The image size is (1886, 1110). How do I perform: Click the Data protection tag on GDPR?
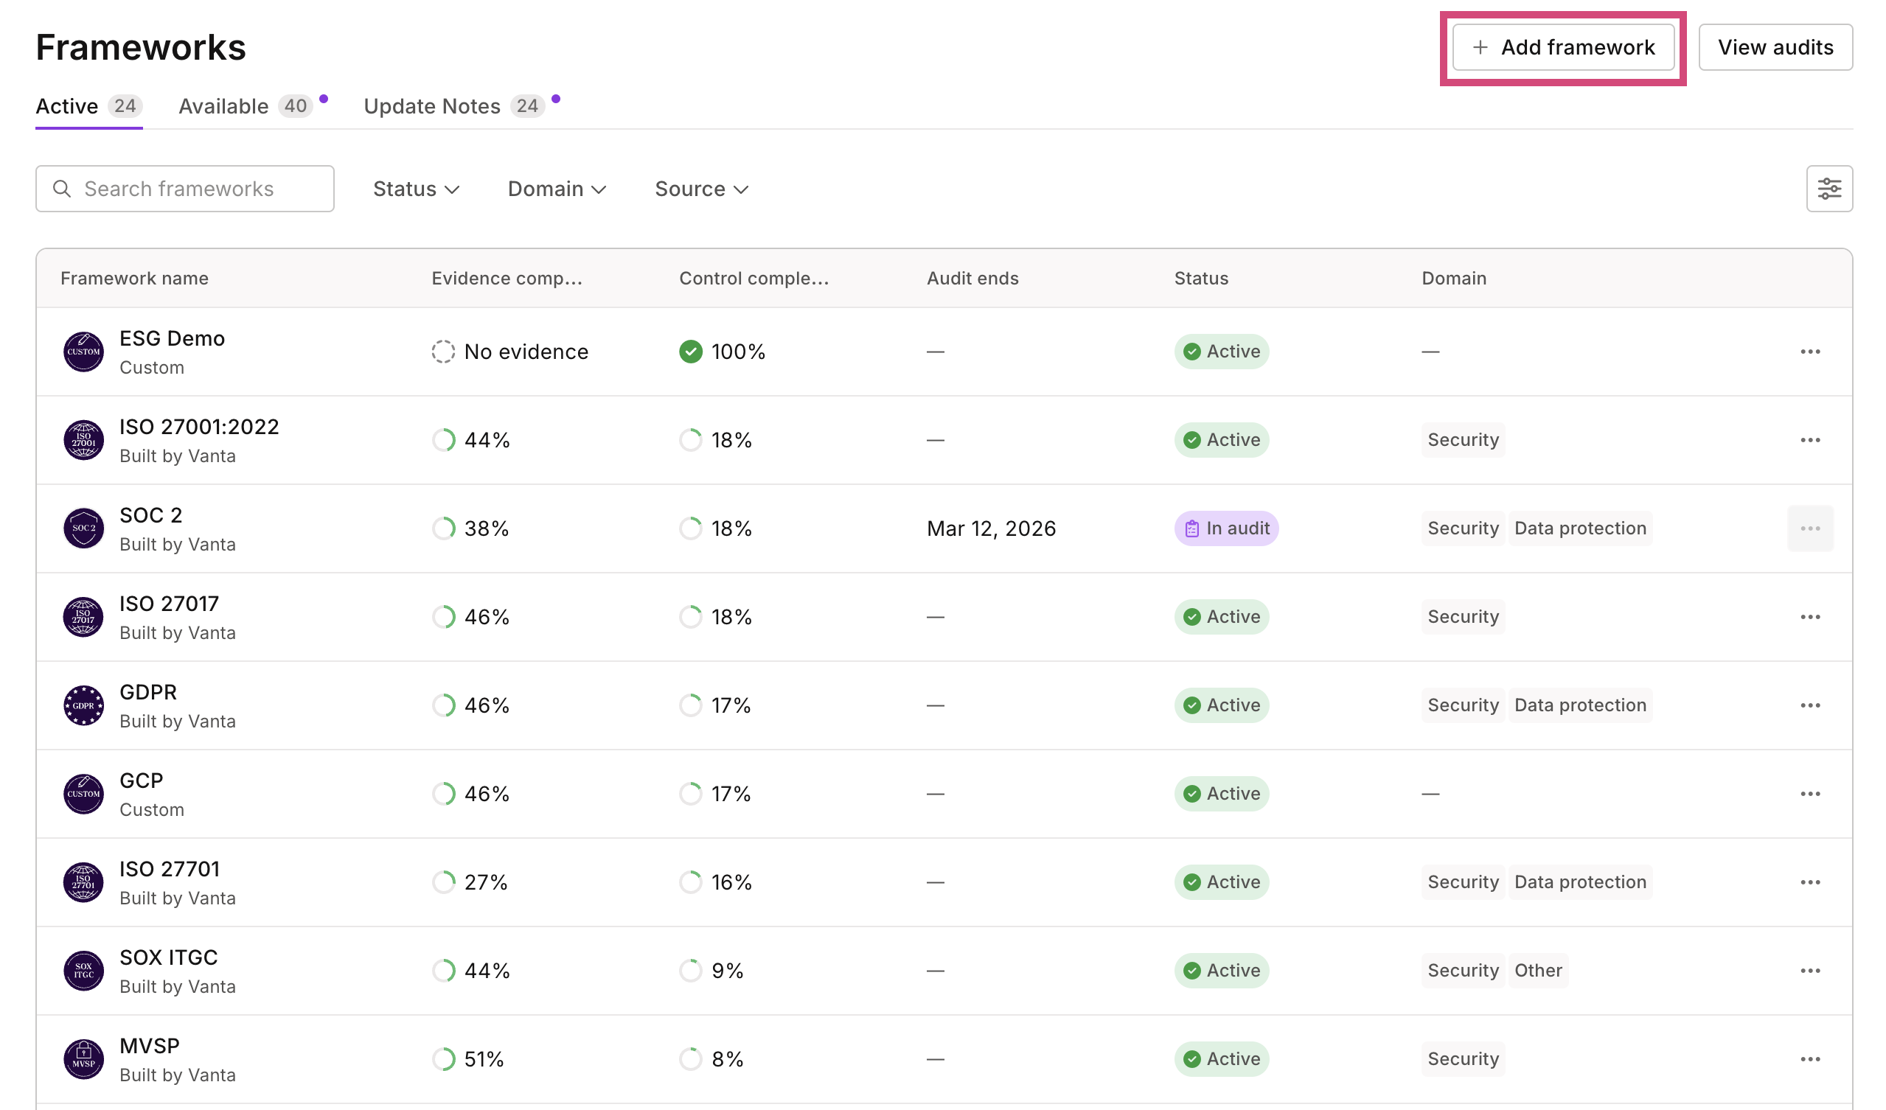[x=1580, y=705]
